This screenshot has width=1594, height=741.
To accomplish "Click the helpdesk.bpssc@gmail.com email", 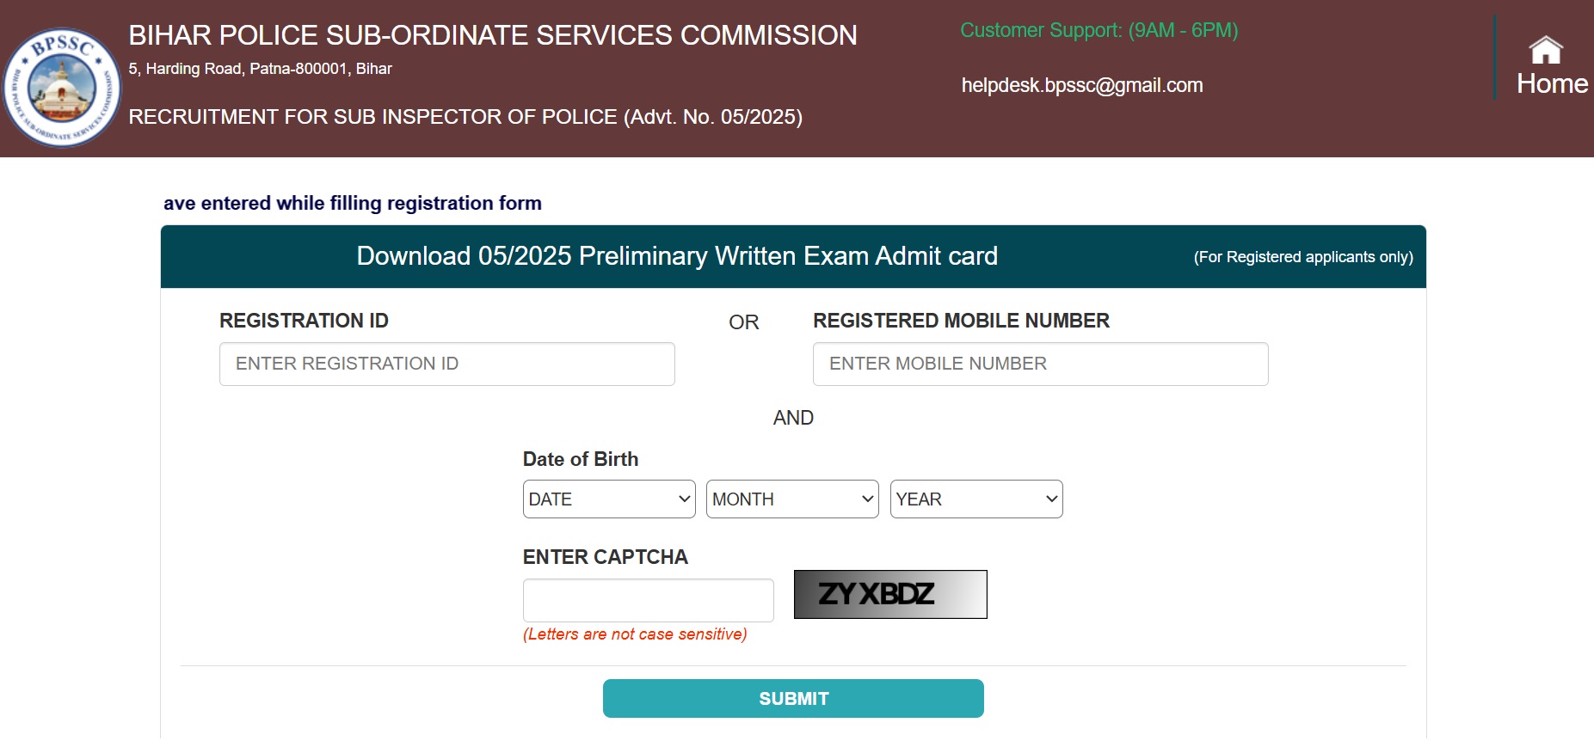I will pyautogui.click(x=1081, y=85).
